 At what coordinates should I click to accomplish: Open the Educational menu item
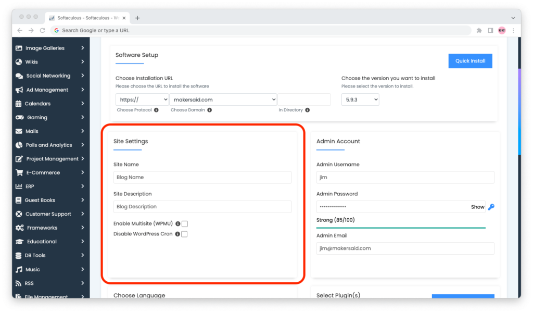point(50,242)
